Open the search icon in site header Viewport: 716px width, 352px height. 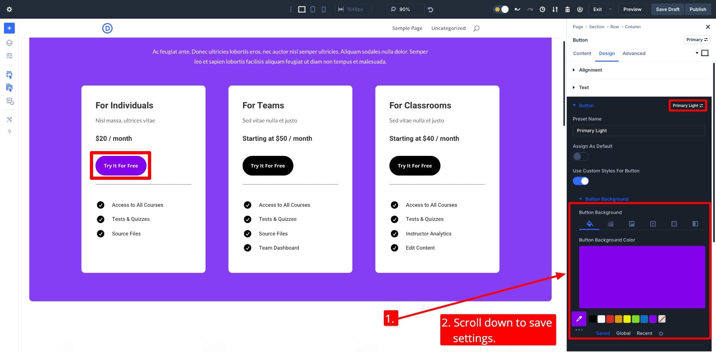pyautogui.click(x=476, y=28)
